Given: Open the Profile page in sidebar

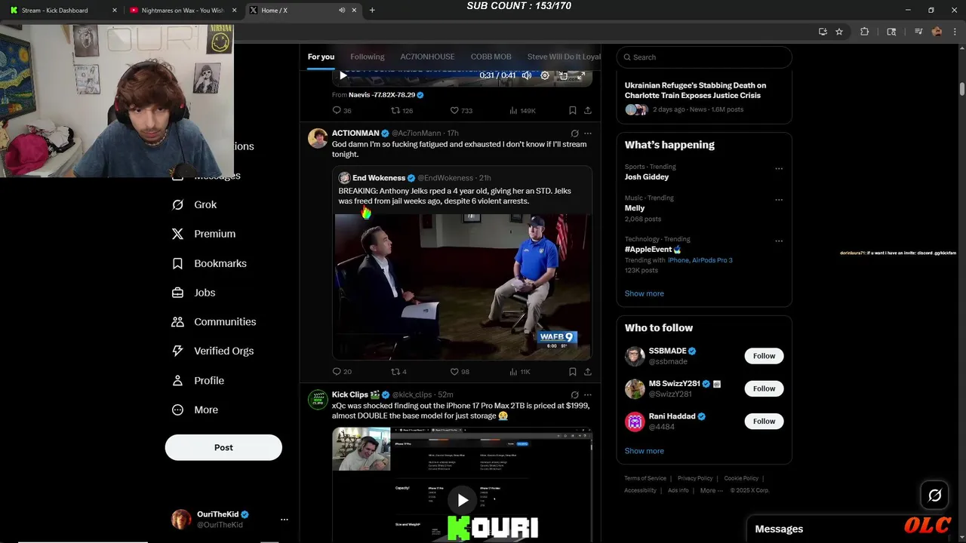Looking at the screenshot, I should coord(198,380).
